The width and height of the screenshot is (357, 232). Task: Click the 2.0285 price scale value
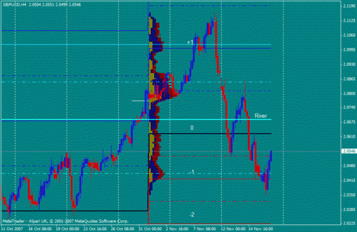[x=349, y=210]
